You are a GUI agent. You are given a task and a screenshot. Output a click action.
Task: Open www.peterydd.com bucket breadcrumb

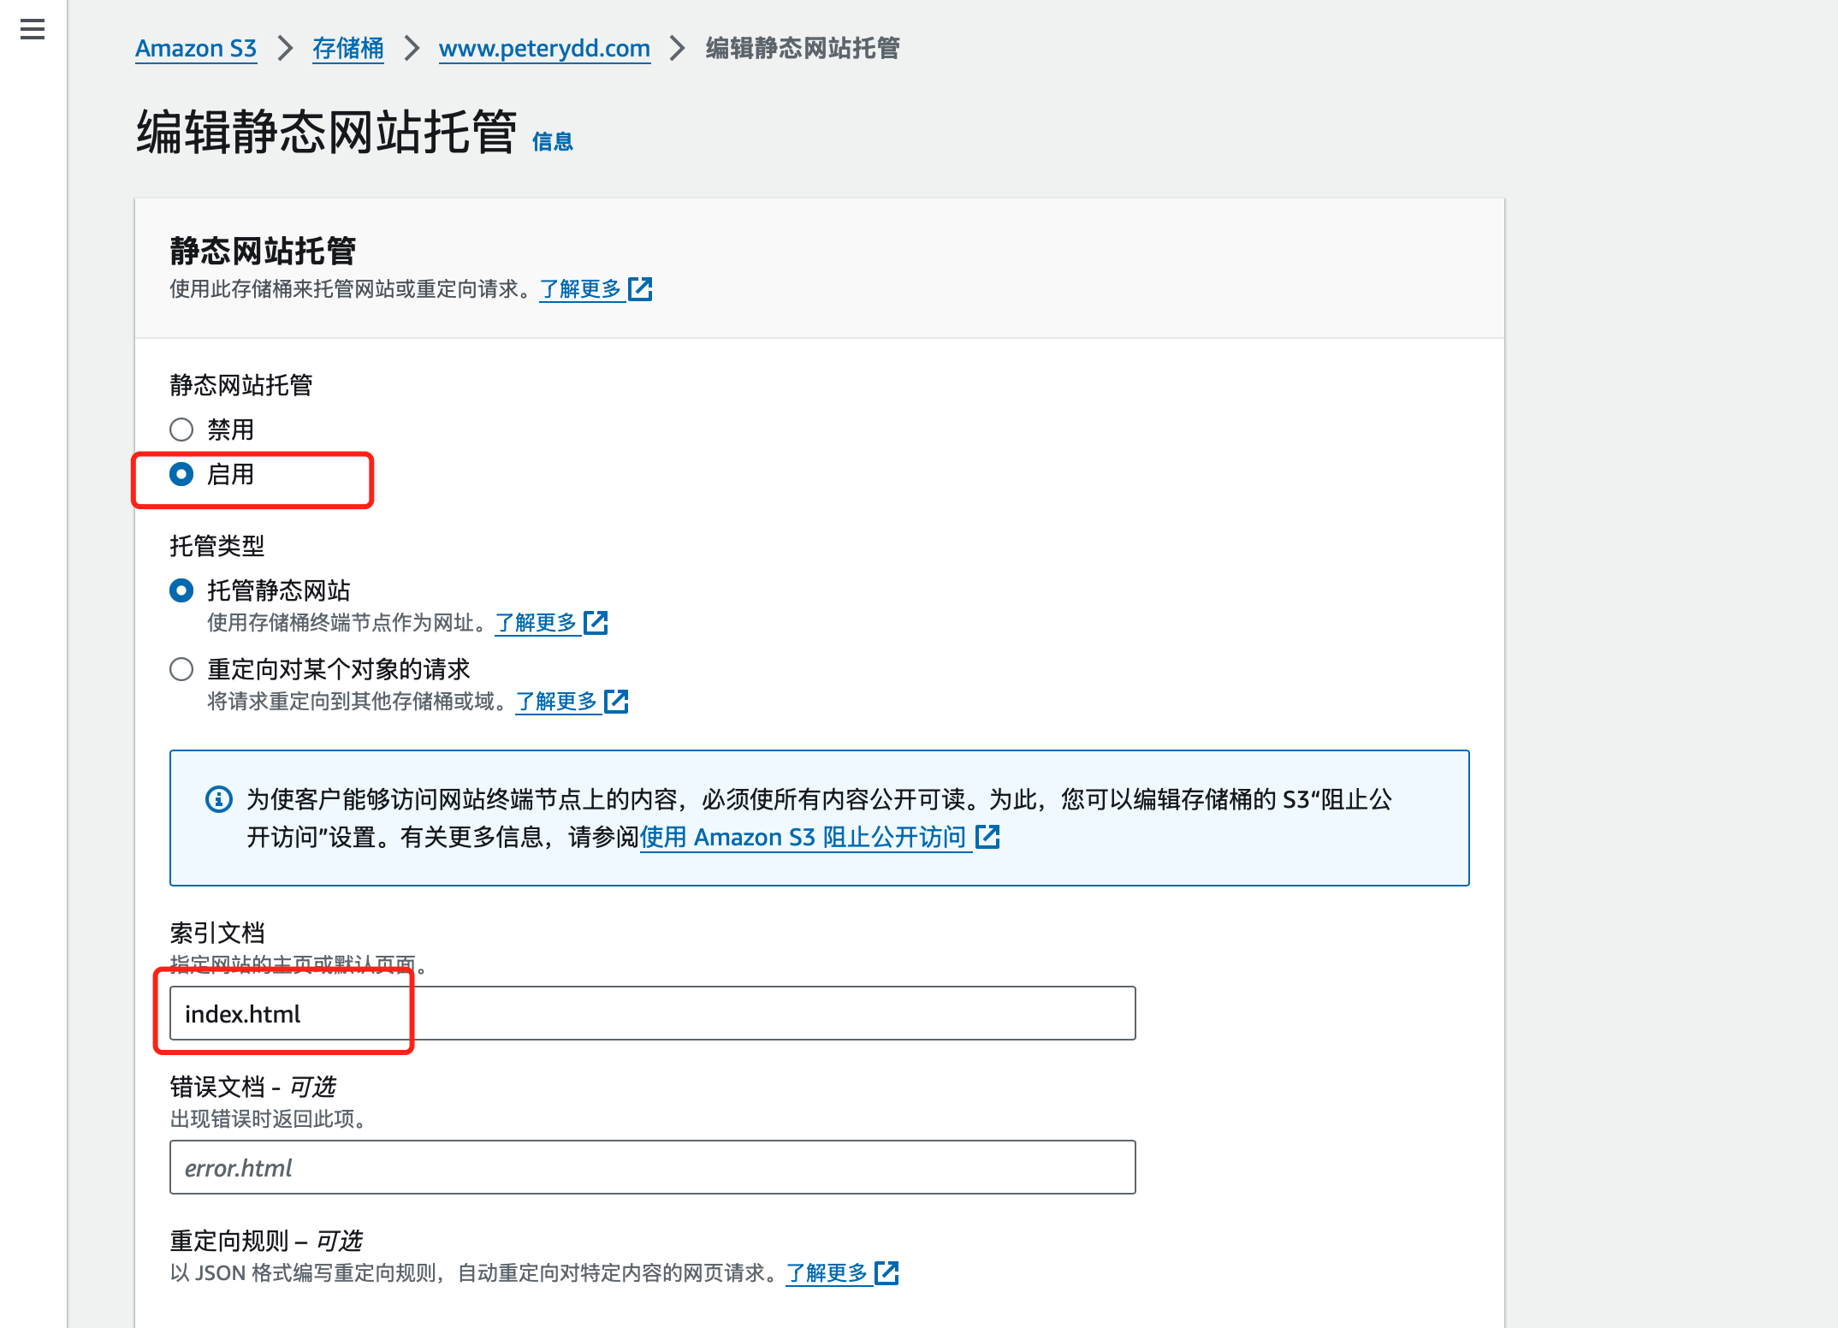tap(544, 49)
